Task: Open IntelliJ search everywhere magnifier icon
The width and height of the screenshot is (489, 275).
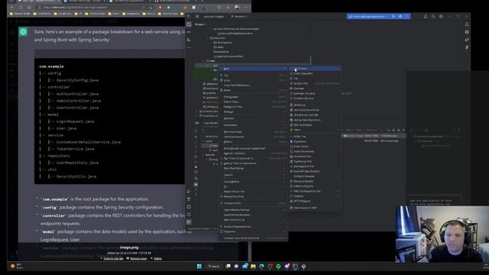Action: 433,16
